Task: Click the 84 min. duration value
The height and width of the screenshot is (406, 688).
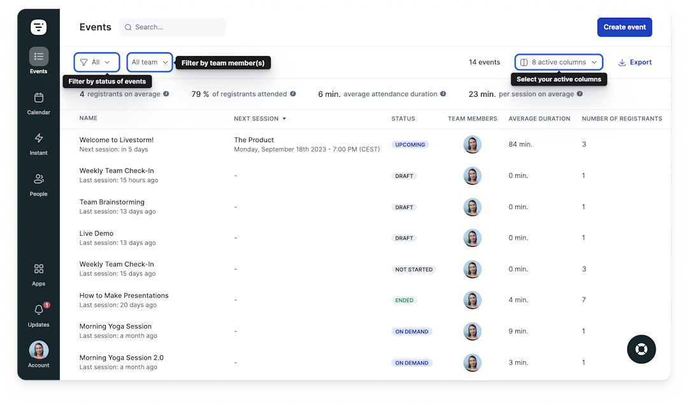Action: point(520,145)
